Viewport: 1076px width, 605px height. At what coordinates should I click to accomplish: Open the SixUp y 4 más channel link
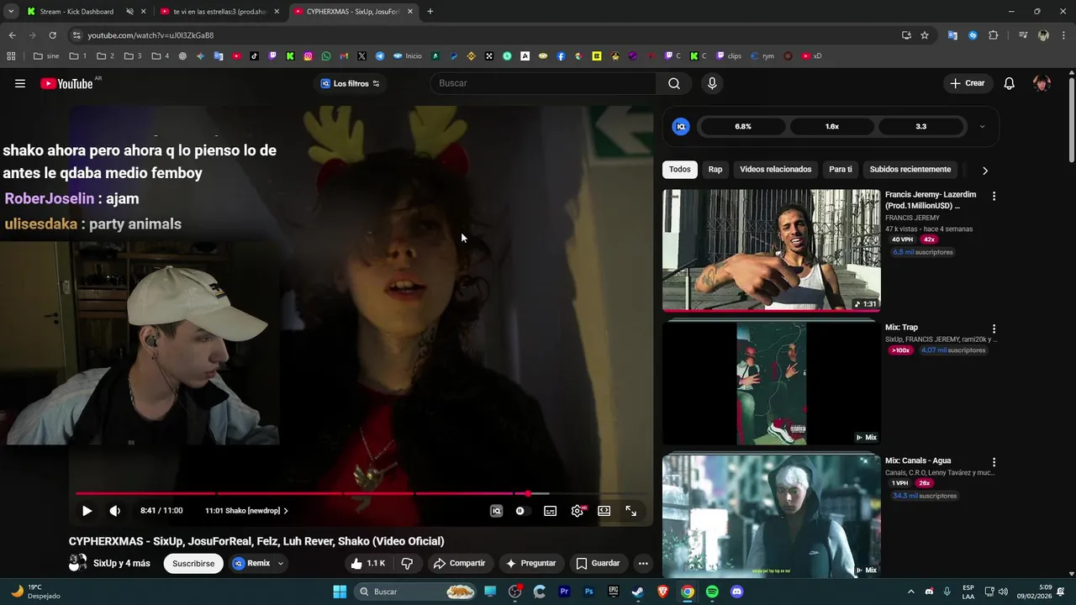[x=122, y=563]
